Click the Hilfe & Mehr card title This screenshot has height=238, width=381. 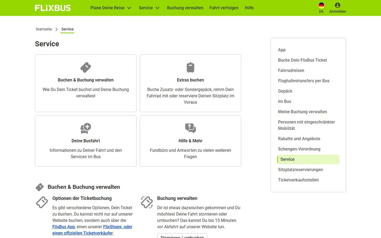[190, 141]
